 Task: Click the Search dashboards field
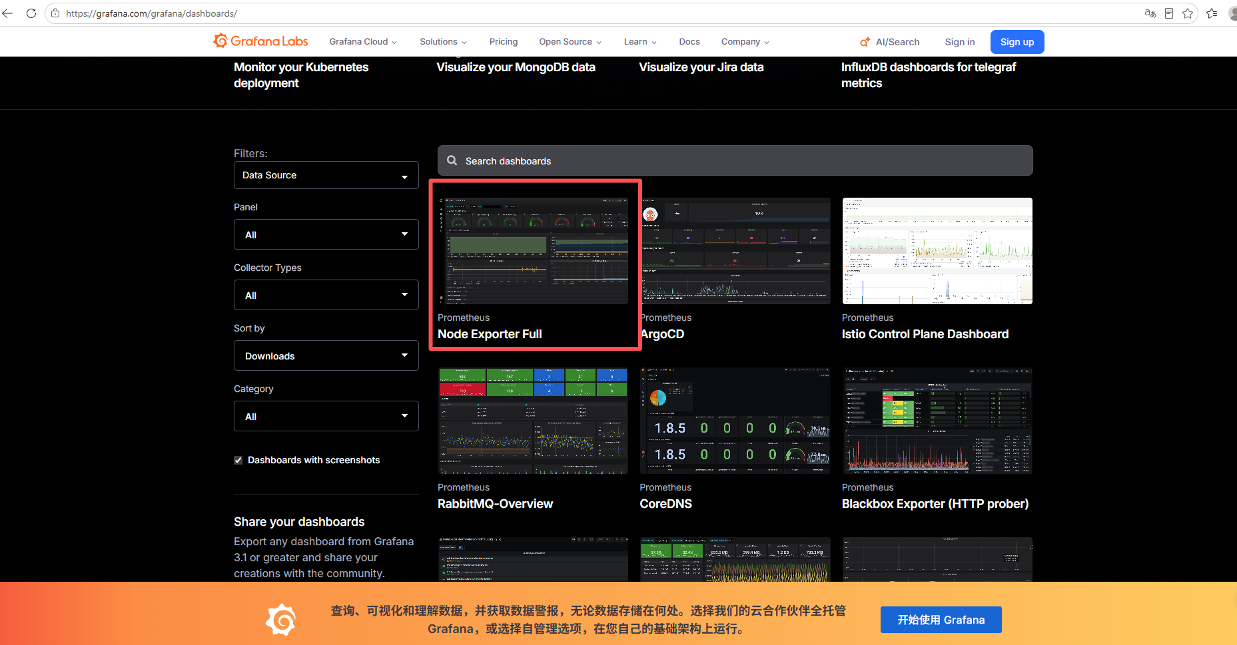click(x=735, y=160)
